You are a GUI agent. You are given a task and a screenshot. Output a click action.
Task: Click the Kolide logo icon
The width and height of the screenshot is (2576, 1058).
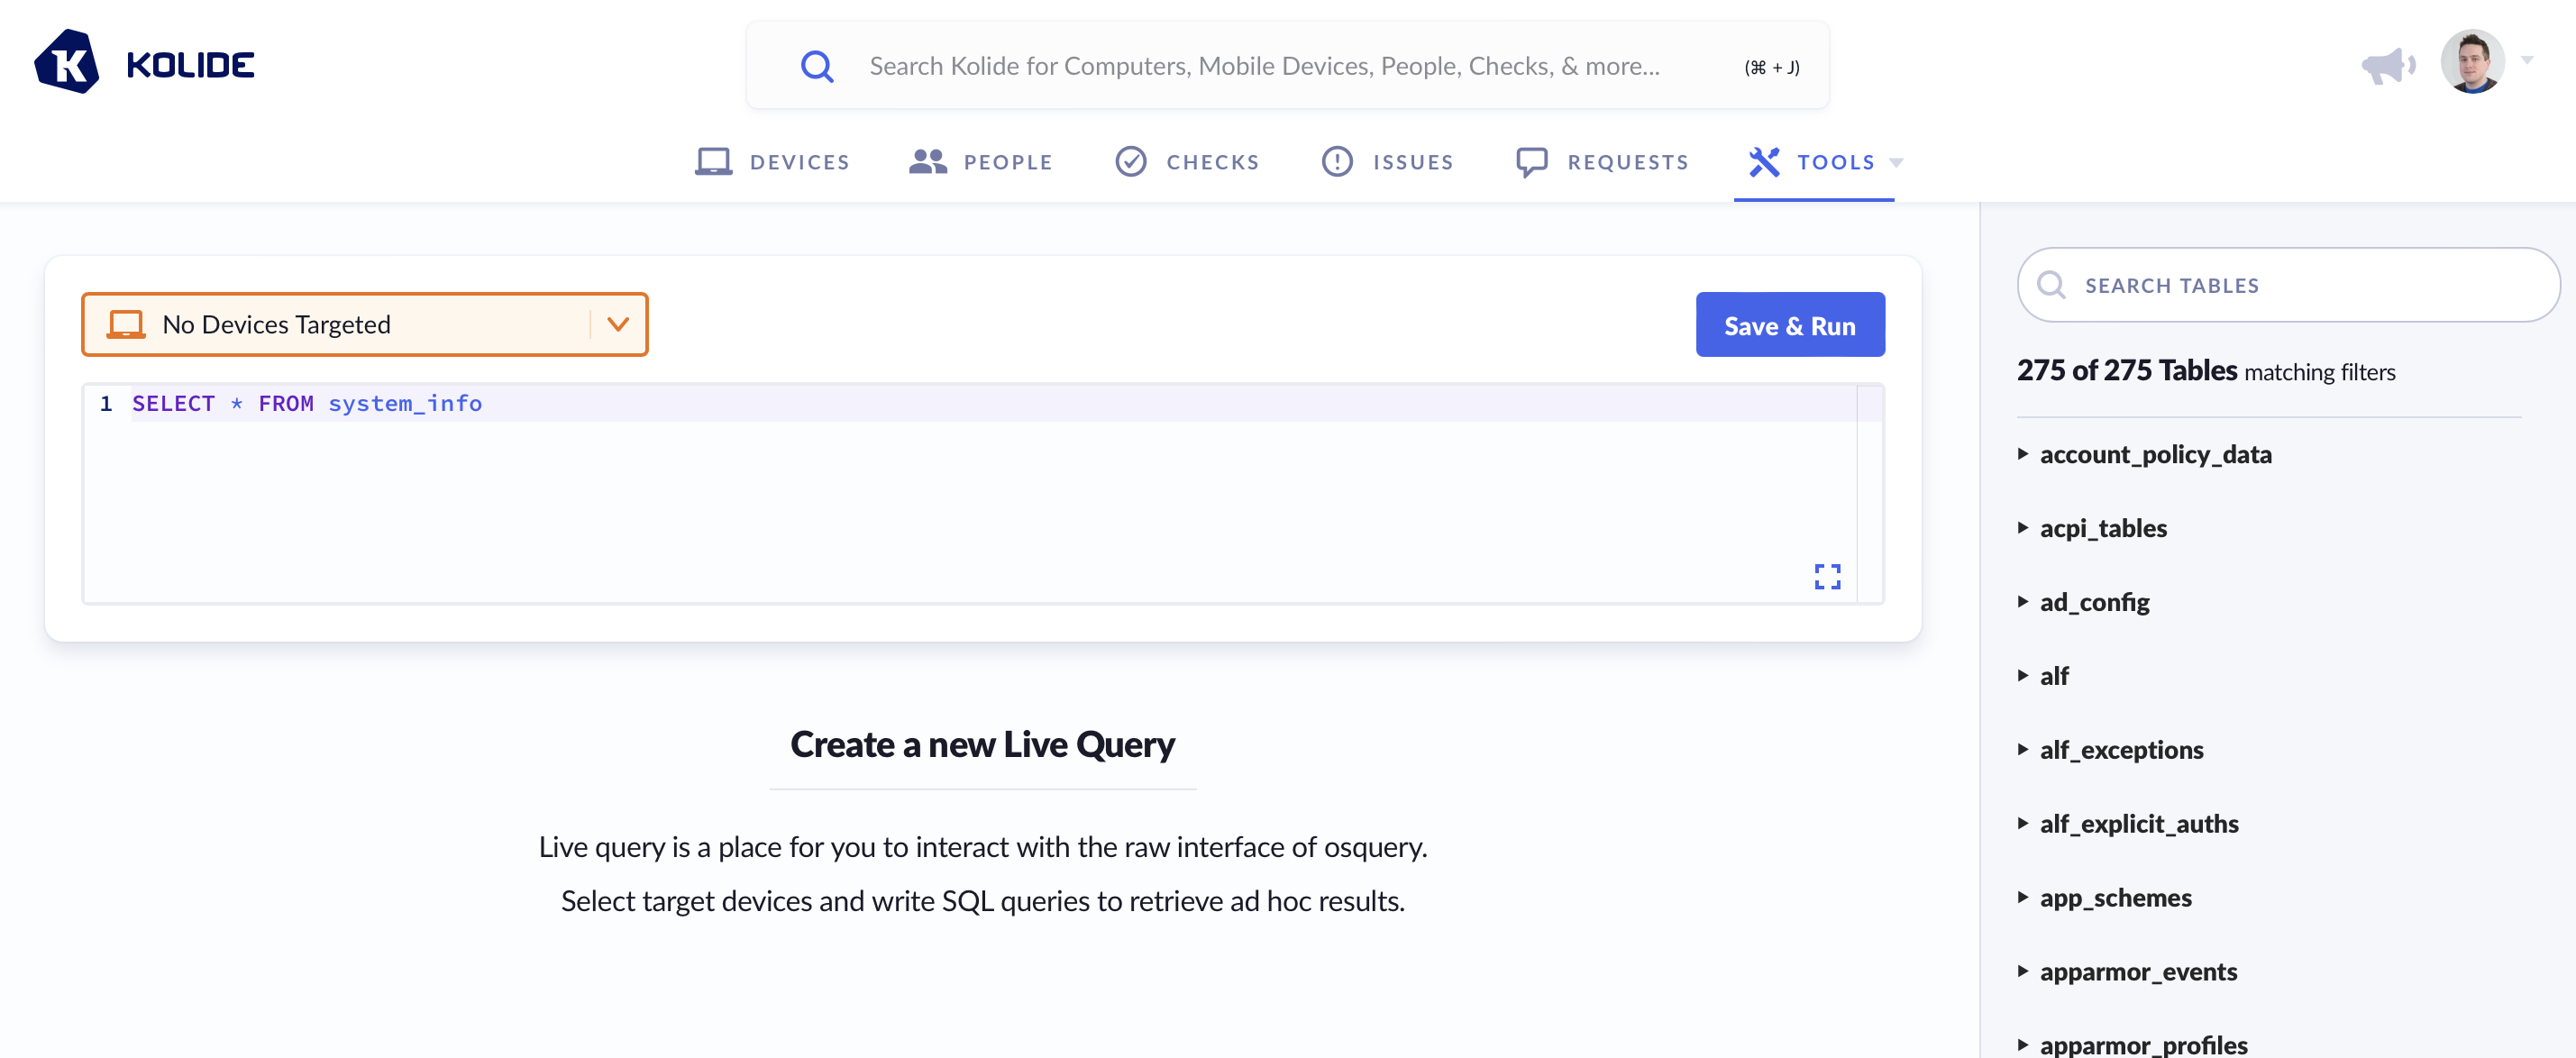click(x=67, y=63)
